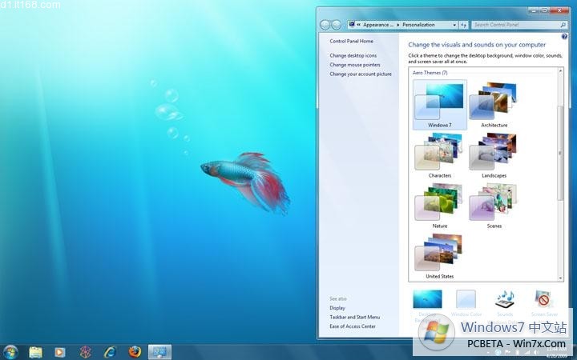Screen dimensions: 577x360
Task: Launch Firefox from taskbar
Action: tap(135, 352)
